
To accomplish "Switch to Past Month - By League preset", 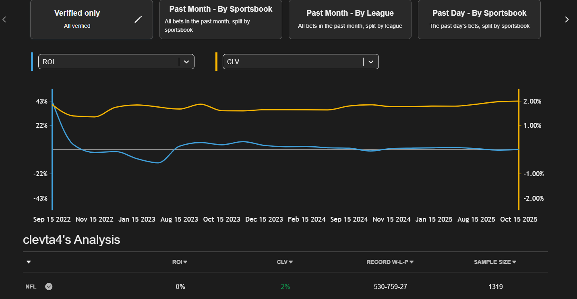I will pyautogui.click(x=350, y=19).
